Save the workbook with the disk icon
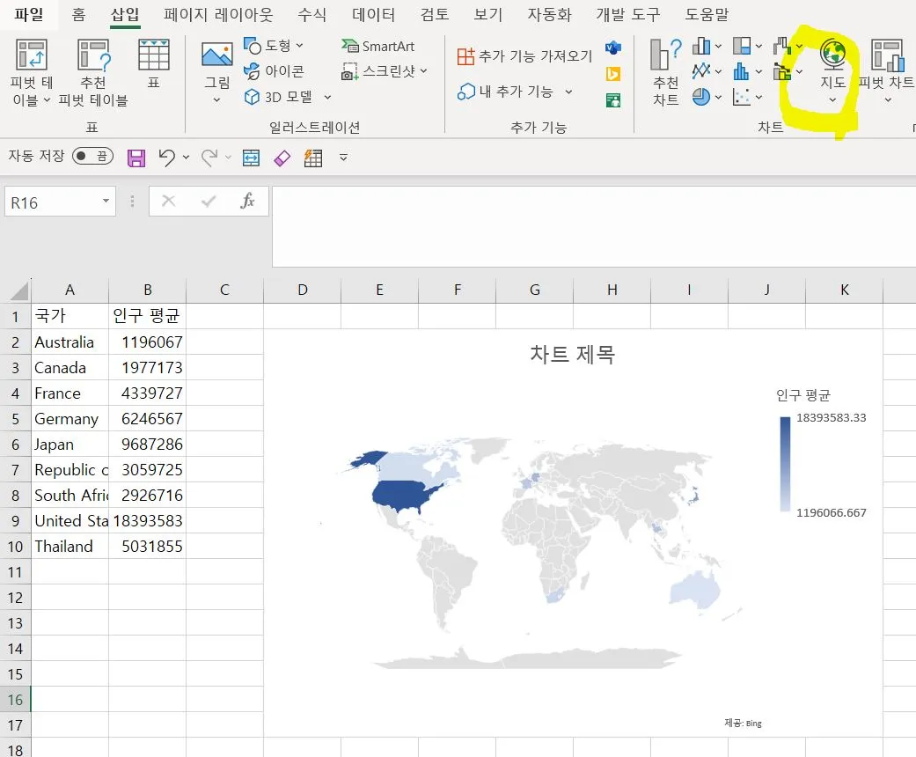The height and width of the screenshot is (757, 916). 136,158
